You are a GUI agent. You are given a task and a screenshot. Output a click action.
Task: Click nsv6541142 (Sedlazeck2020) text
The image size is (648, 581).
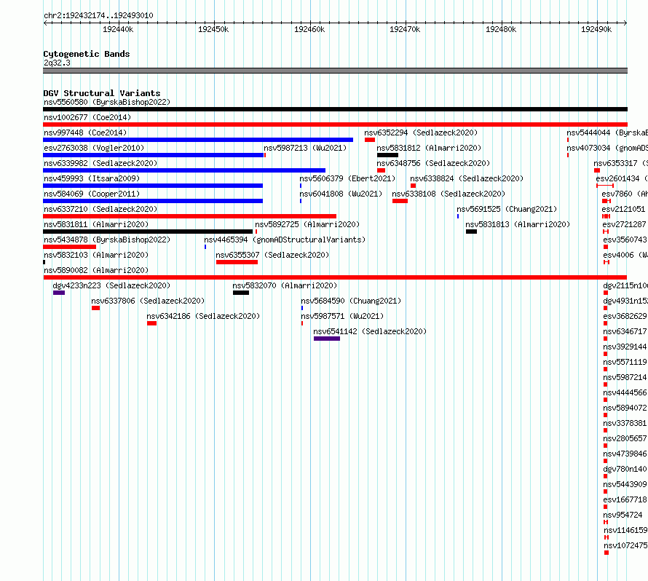pyautogui.click(x=370, y=331)
